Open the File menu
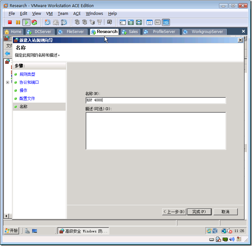The height and width of the screenshot is (246, 252). (x=12, y=14)
